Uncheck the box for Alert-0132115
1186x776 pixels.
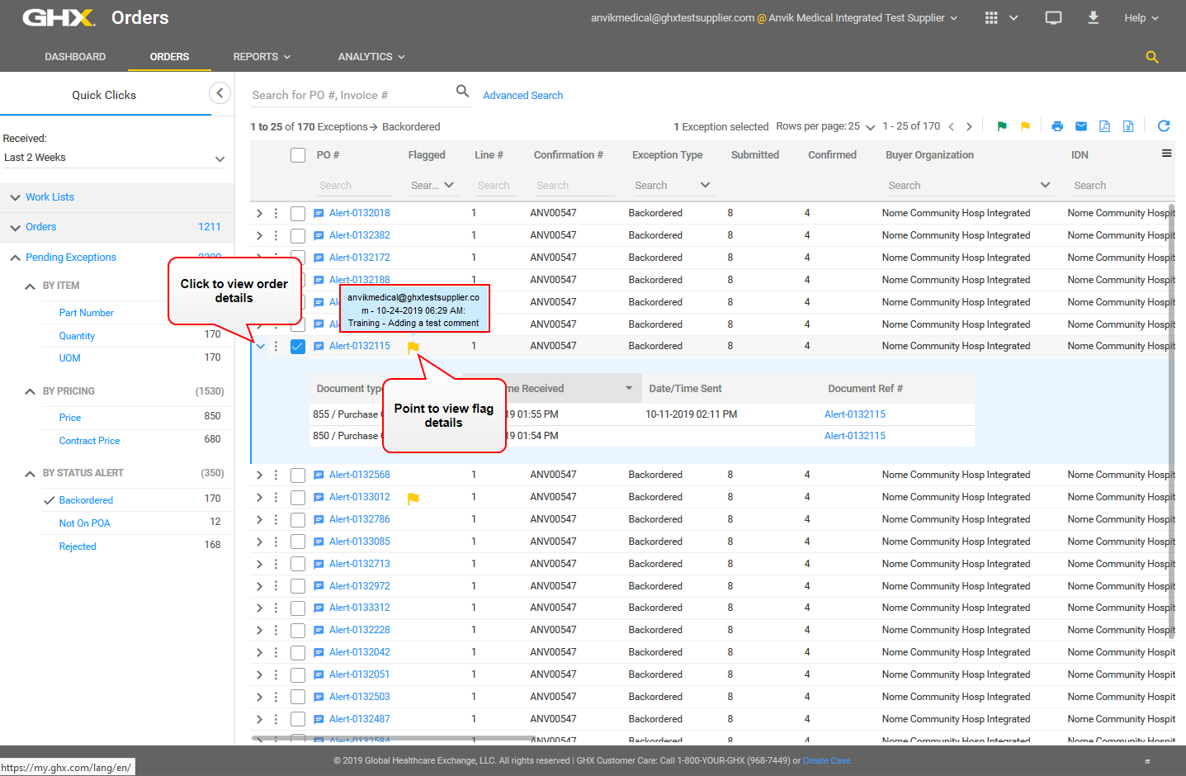tap(298, 347)
